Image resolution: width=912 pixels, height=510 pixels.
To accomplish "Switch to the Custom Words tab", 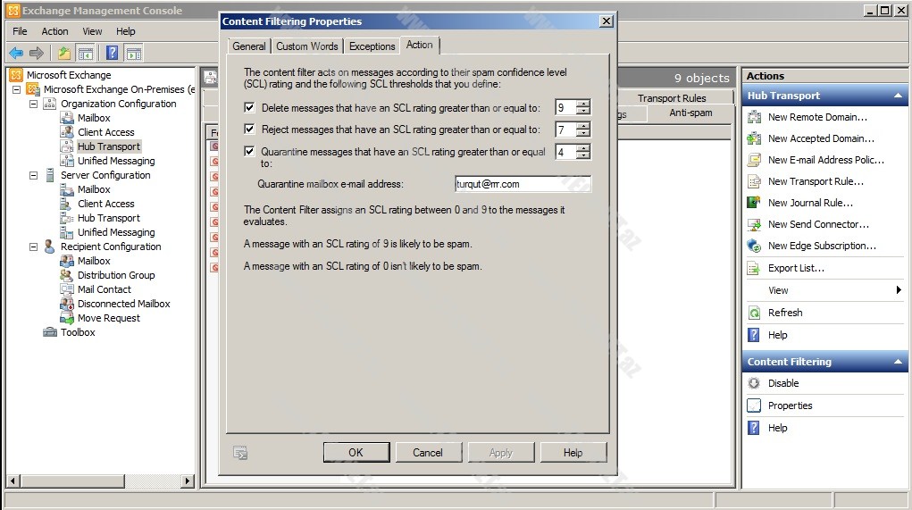I will point(306,46).
